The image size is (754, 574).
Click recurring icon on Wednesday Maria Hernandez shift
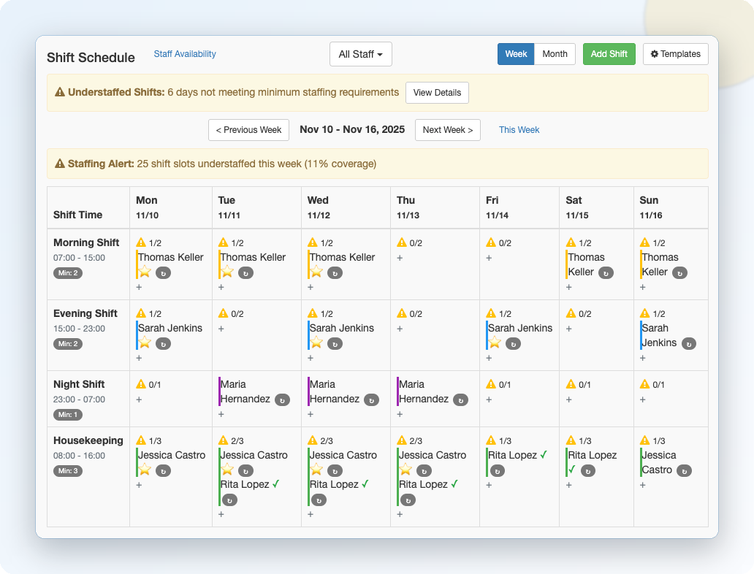coord(372,400)
